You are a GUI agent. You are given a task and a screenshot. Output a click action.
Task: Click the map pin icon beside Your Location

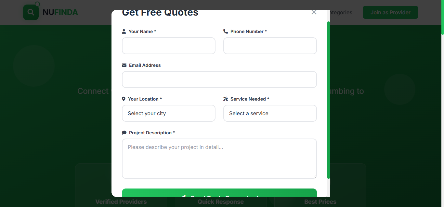(x=124, y=99)
